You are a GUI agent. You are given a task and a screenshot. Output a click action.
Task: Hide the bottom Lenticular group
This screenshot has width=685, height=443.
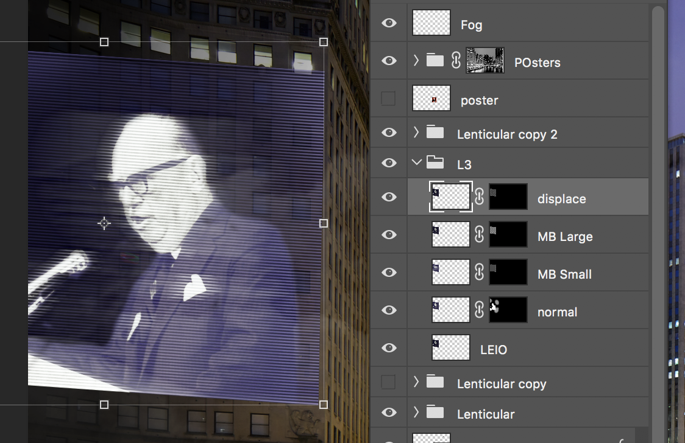pos(389,412)
